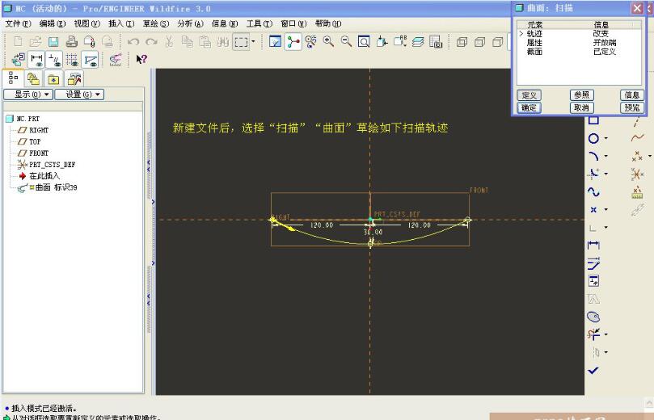Open the 编辑 menu
The image size is (654, 420).
point(53,23)
